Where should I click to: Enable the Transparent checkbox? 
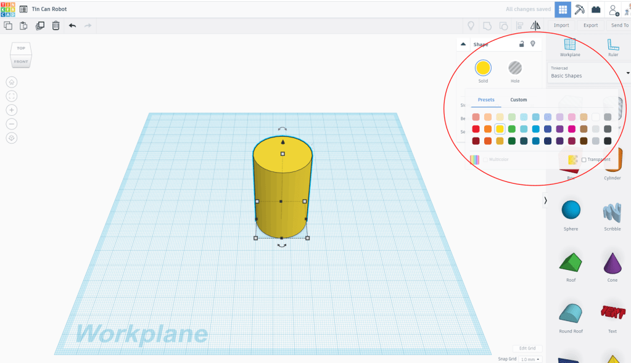(584, 160)
